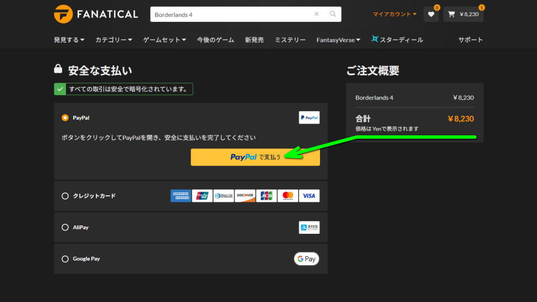This screenshot has height=302, width=537.
Task: Select the クレジットカード radio button
Action: tap(65, 196)
